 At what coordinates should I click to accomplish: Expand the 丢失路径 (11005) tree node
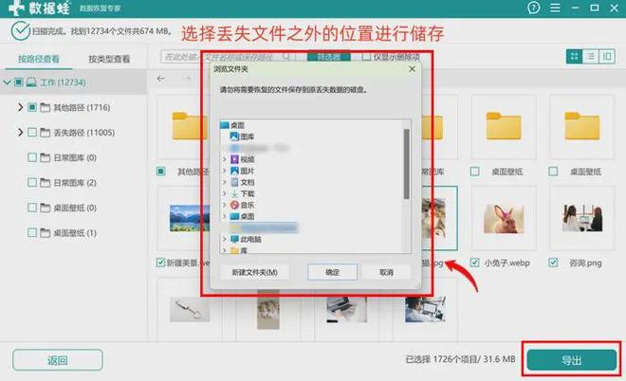[20, 132]
